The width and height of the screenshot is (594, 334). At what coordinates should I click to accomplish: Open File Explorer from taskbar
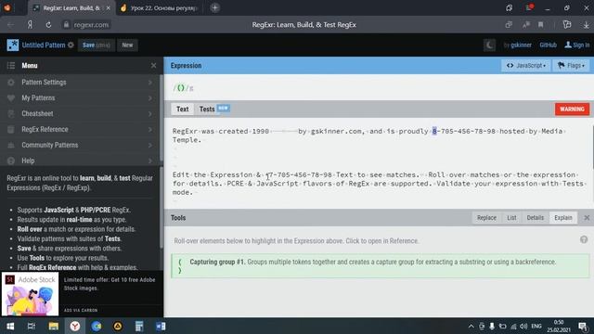tap(54, 326)
